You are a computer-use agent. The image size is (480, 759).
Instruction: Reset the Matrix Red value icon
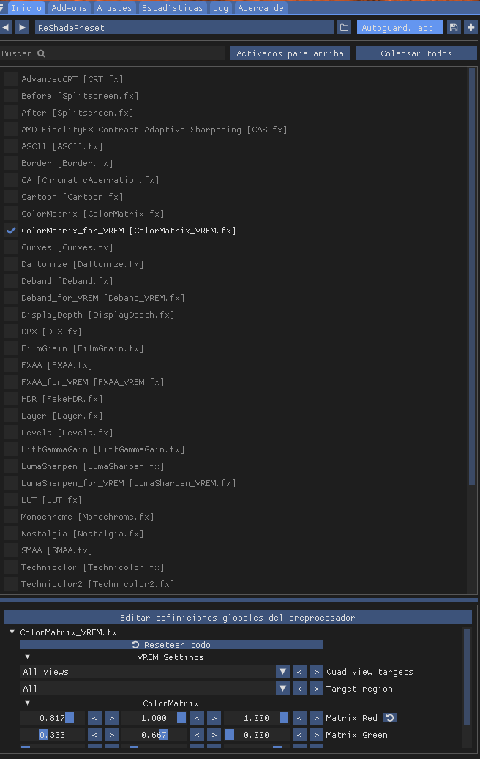[390, 718]
